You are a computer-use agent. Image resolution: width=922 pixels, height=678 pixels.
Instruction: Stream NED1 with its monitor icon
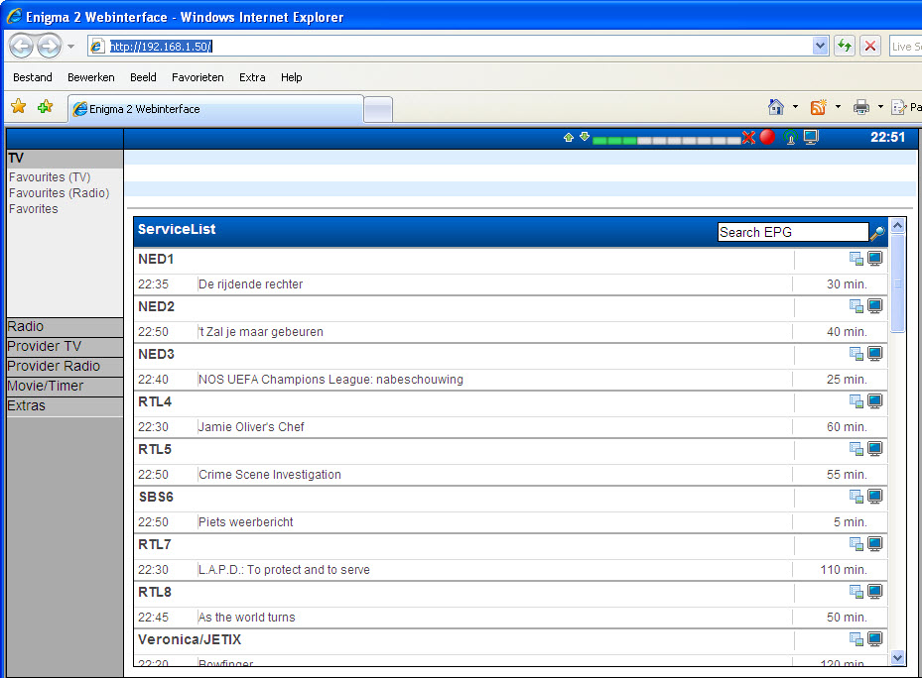coord(875,259)
